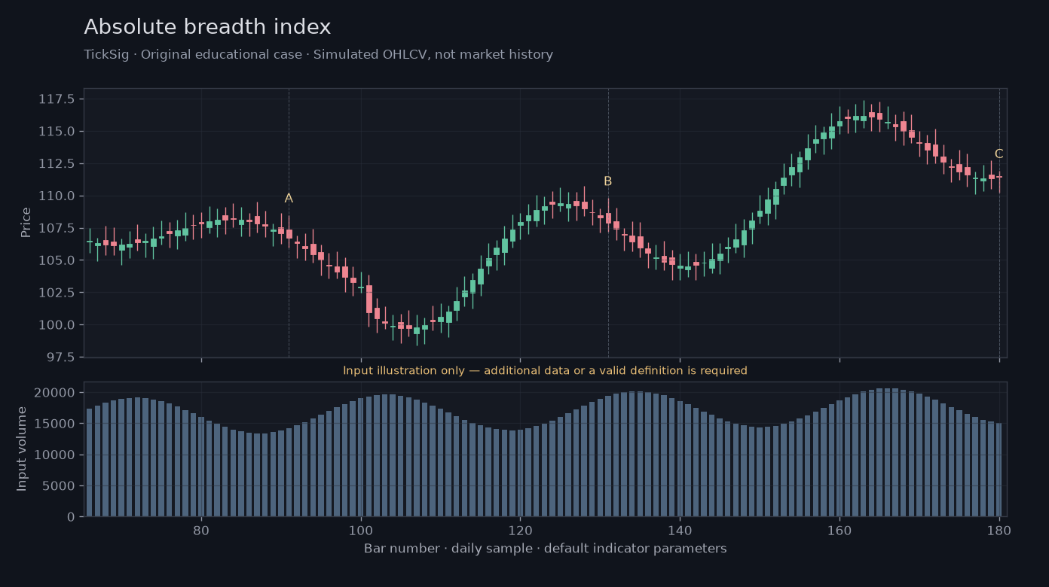
Task: Click the "Input volume" y-axis label
Action: 22,449
